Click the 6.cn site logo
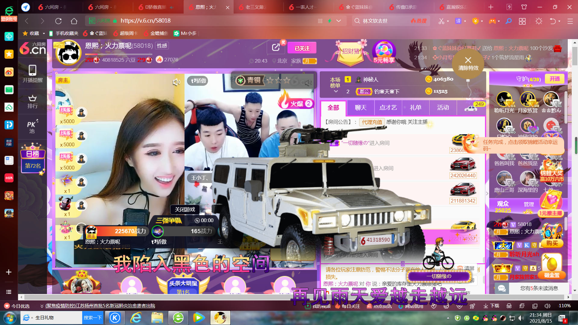 tap(33, 48)
